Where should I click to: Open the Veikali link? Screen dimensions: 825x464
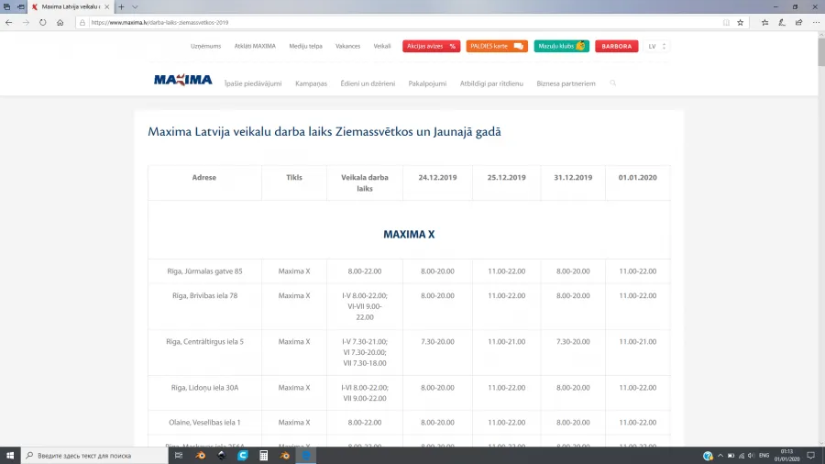pyautogui.click(x=382, y=46)
